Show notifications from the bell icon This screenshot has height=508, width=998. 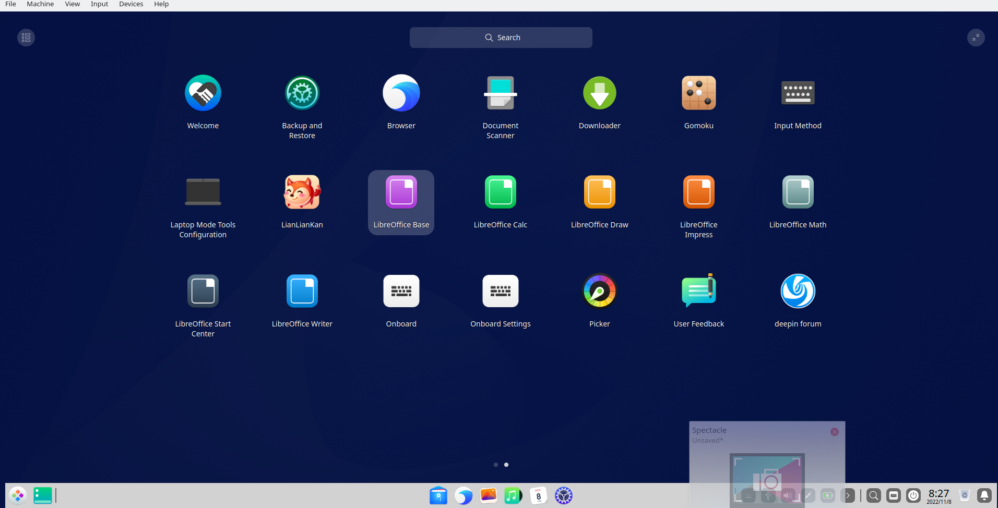983,495
